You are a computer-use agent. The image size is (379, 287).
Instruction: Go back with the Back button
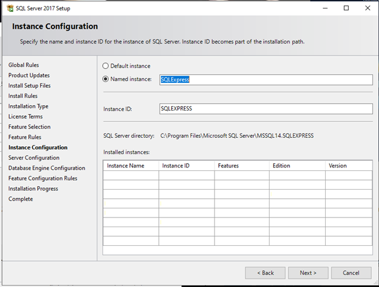[x=265, y=272]
